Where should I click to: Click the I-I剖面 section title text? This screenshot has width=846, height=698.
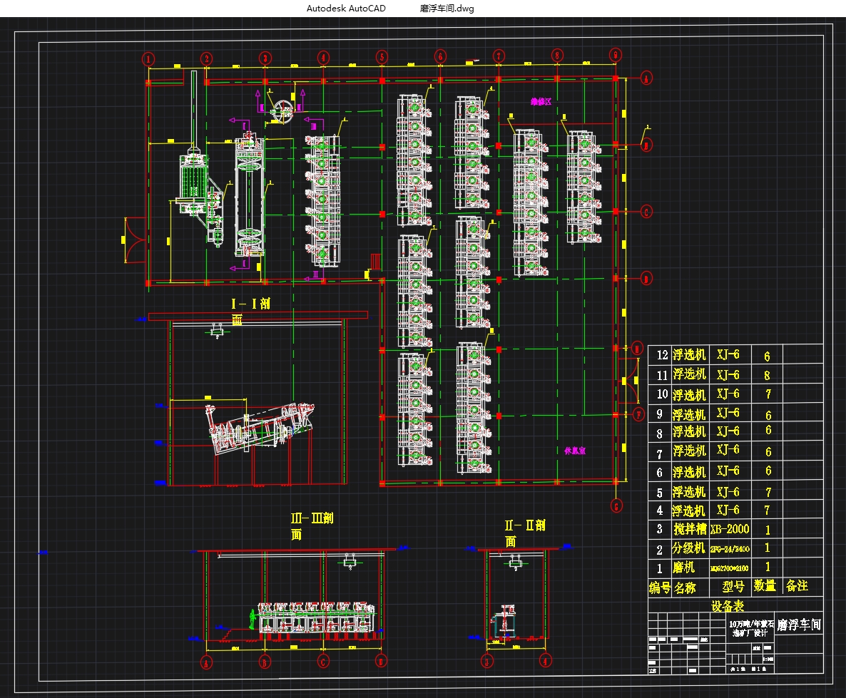click(x=251, y=309)
